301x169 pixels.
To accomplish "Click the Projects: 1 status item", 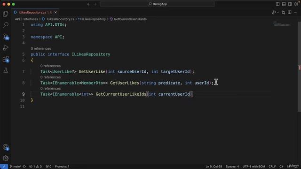I will coord(62,167).
